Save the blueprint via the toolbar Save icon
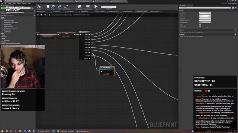The height and width of the screenshot is (133, 238). tap(48, 7)
